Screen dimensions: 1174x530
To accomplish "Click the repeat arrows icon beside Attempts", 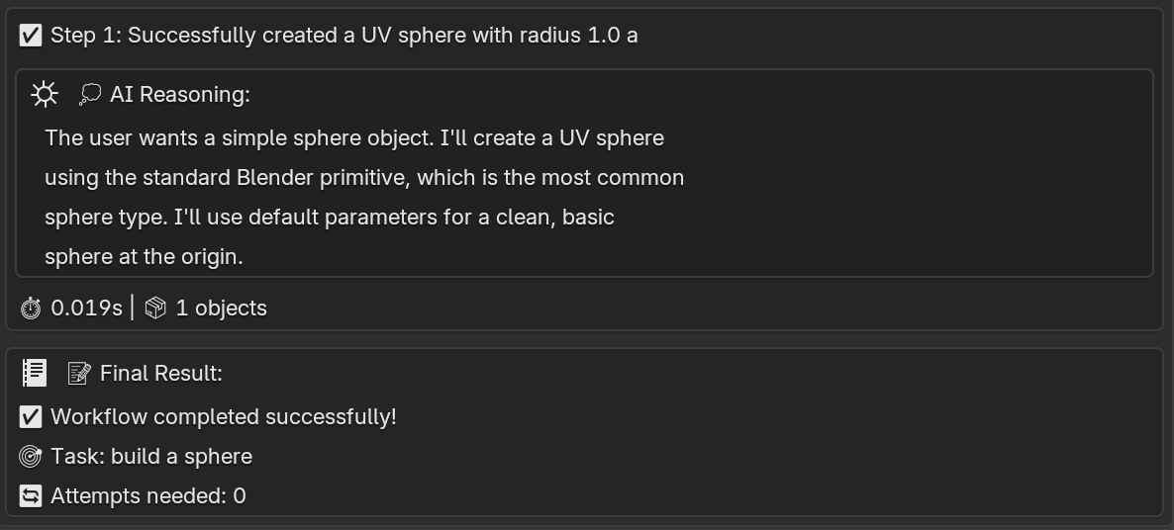I will (x=30, y=495).
